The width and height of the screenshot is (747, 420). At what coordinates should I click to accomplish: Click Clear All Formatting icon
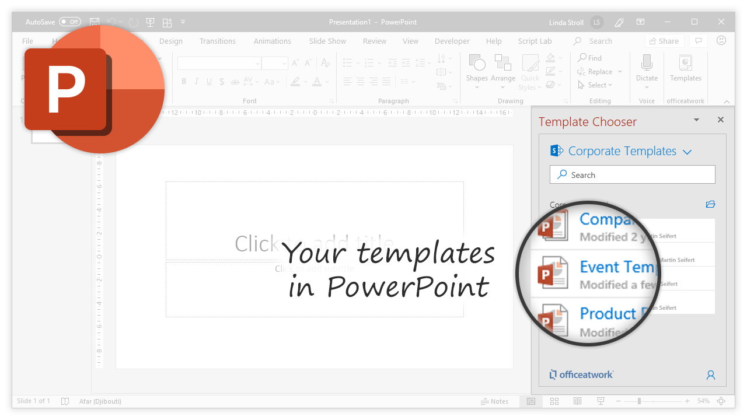coord(325,63)
